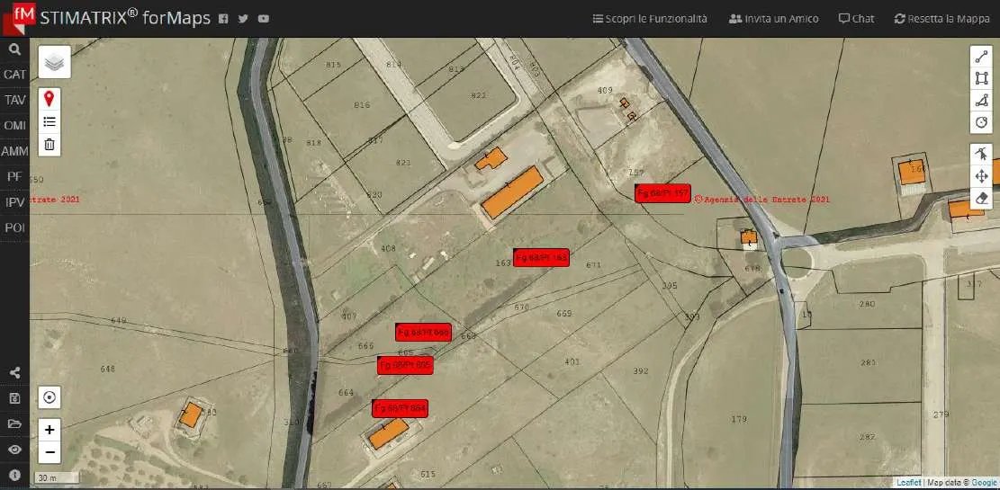Toggle geolocation target button
1000x490 pixels.
50,398
